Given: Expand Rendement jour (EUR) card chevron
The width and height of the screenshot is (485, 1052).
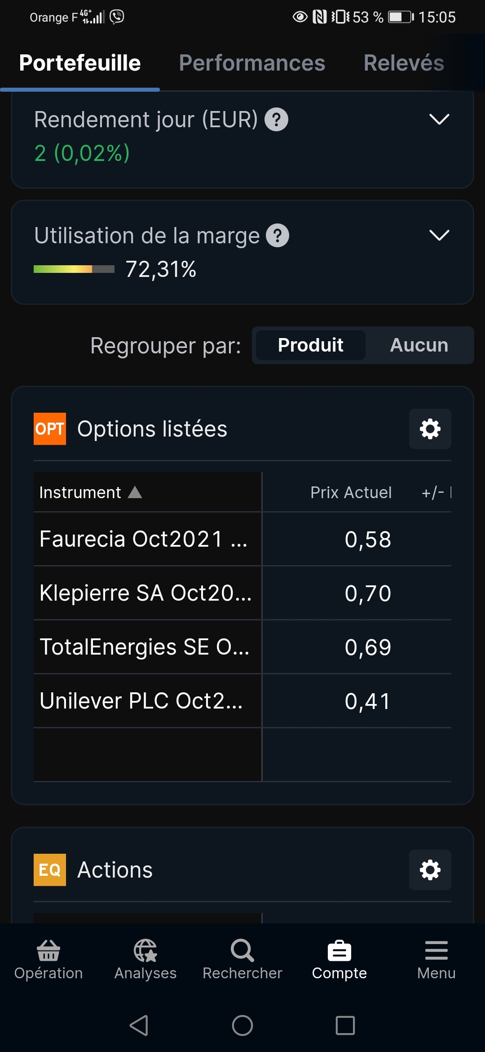Looking at the screenshot, I should pos(439,120).
